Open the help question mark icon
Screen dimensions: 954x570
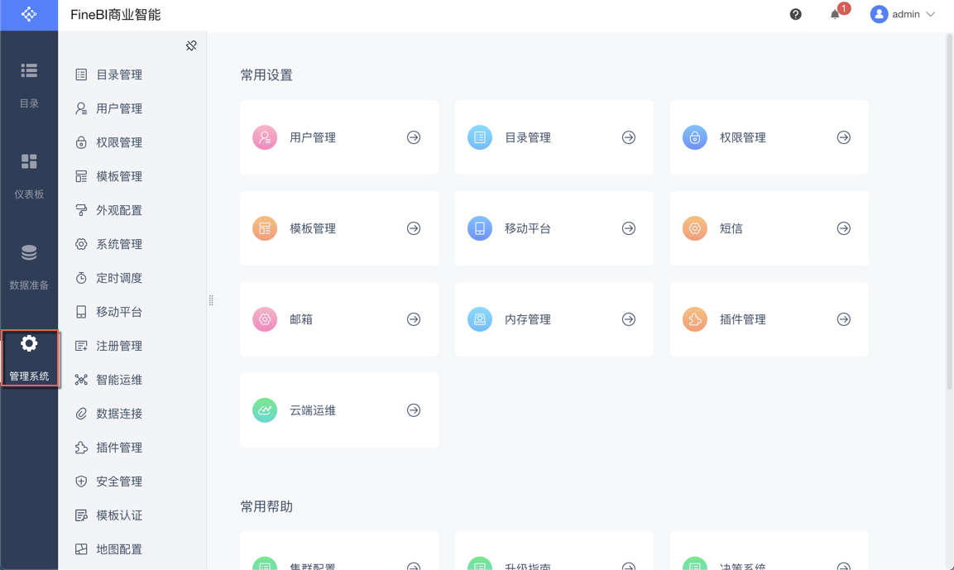tap(795, 14)
